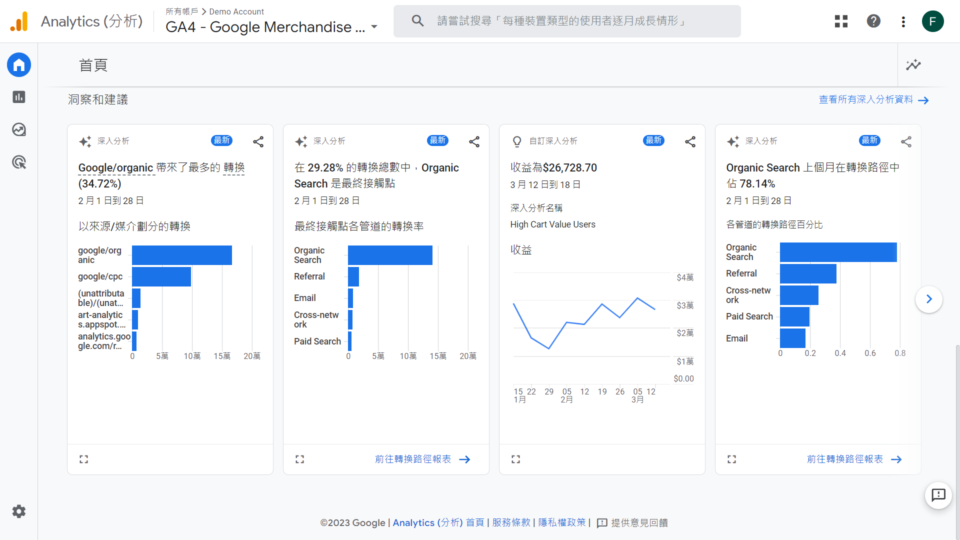Click the google/organic bar in the chart
960x540 pixels.
(182, 255)
